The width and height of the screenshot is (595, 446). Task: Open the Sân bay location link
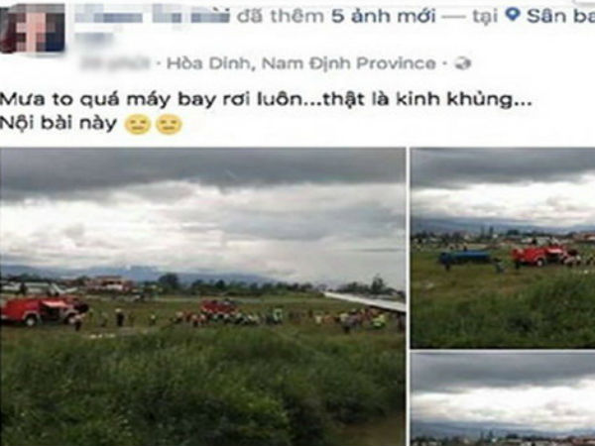pyautogui.click(x=560, y=16)
